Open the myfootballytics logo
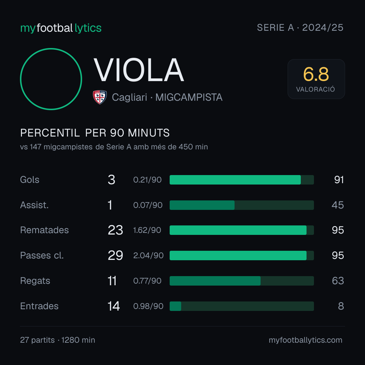 coord(61,28)
